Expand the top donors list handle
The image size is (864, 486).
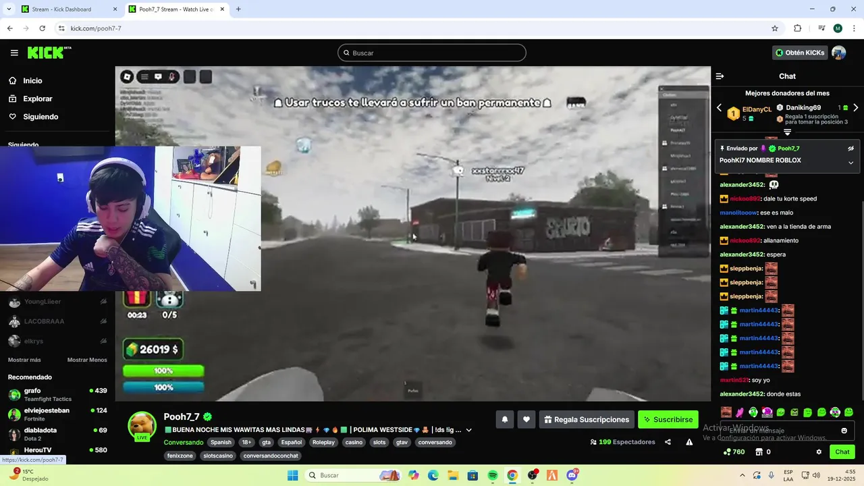[x=787, y=132]
